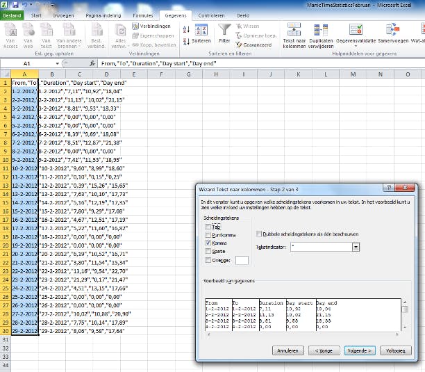Click Duplicaten verwijderen icon

click(x=322, y=31)
